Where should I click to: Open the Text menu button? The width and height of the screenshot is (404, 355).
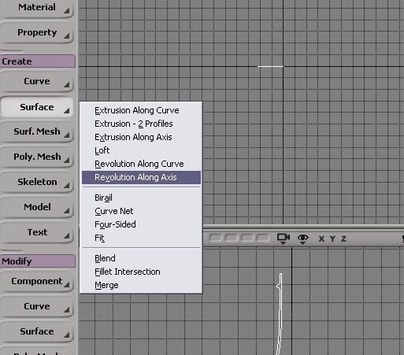click(37, 232)
